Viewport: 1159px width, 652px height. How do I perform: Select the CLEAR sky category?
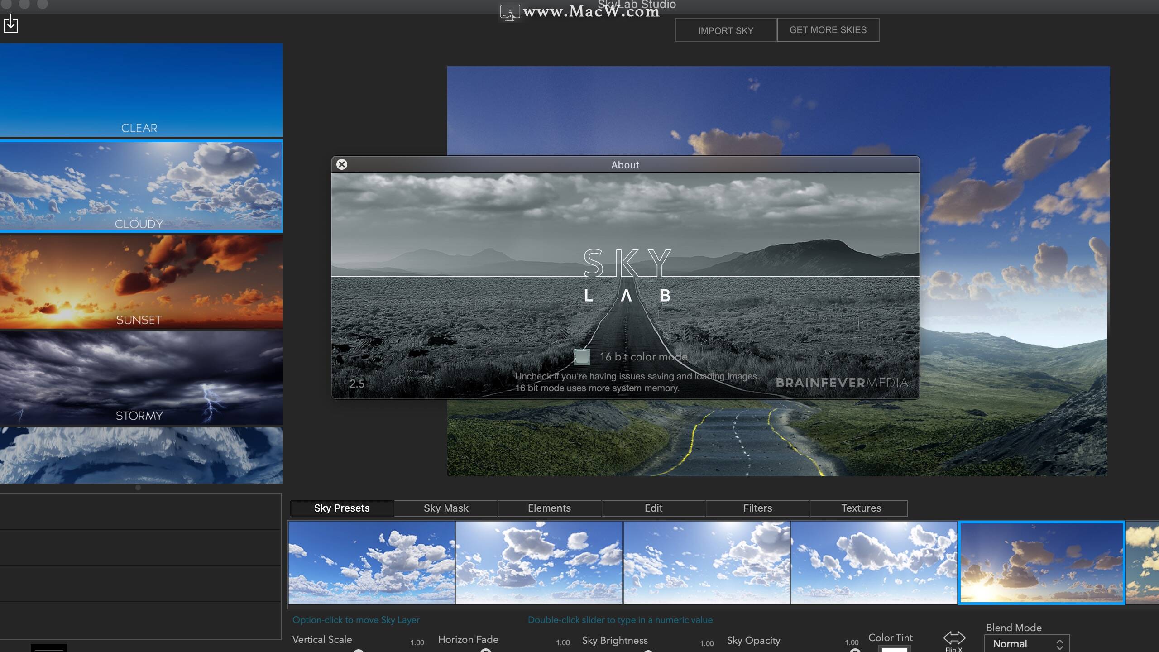tap(140, 90)
